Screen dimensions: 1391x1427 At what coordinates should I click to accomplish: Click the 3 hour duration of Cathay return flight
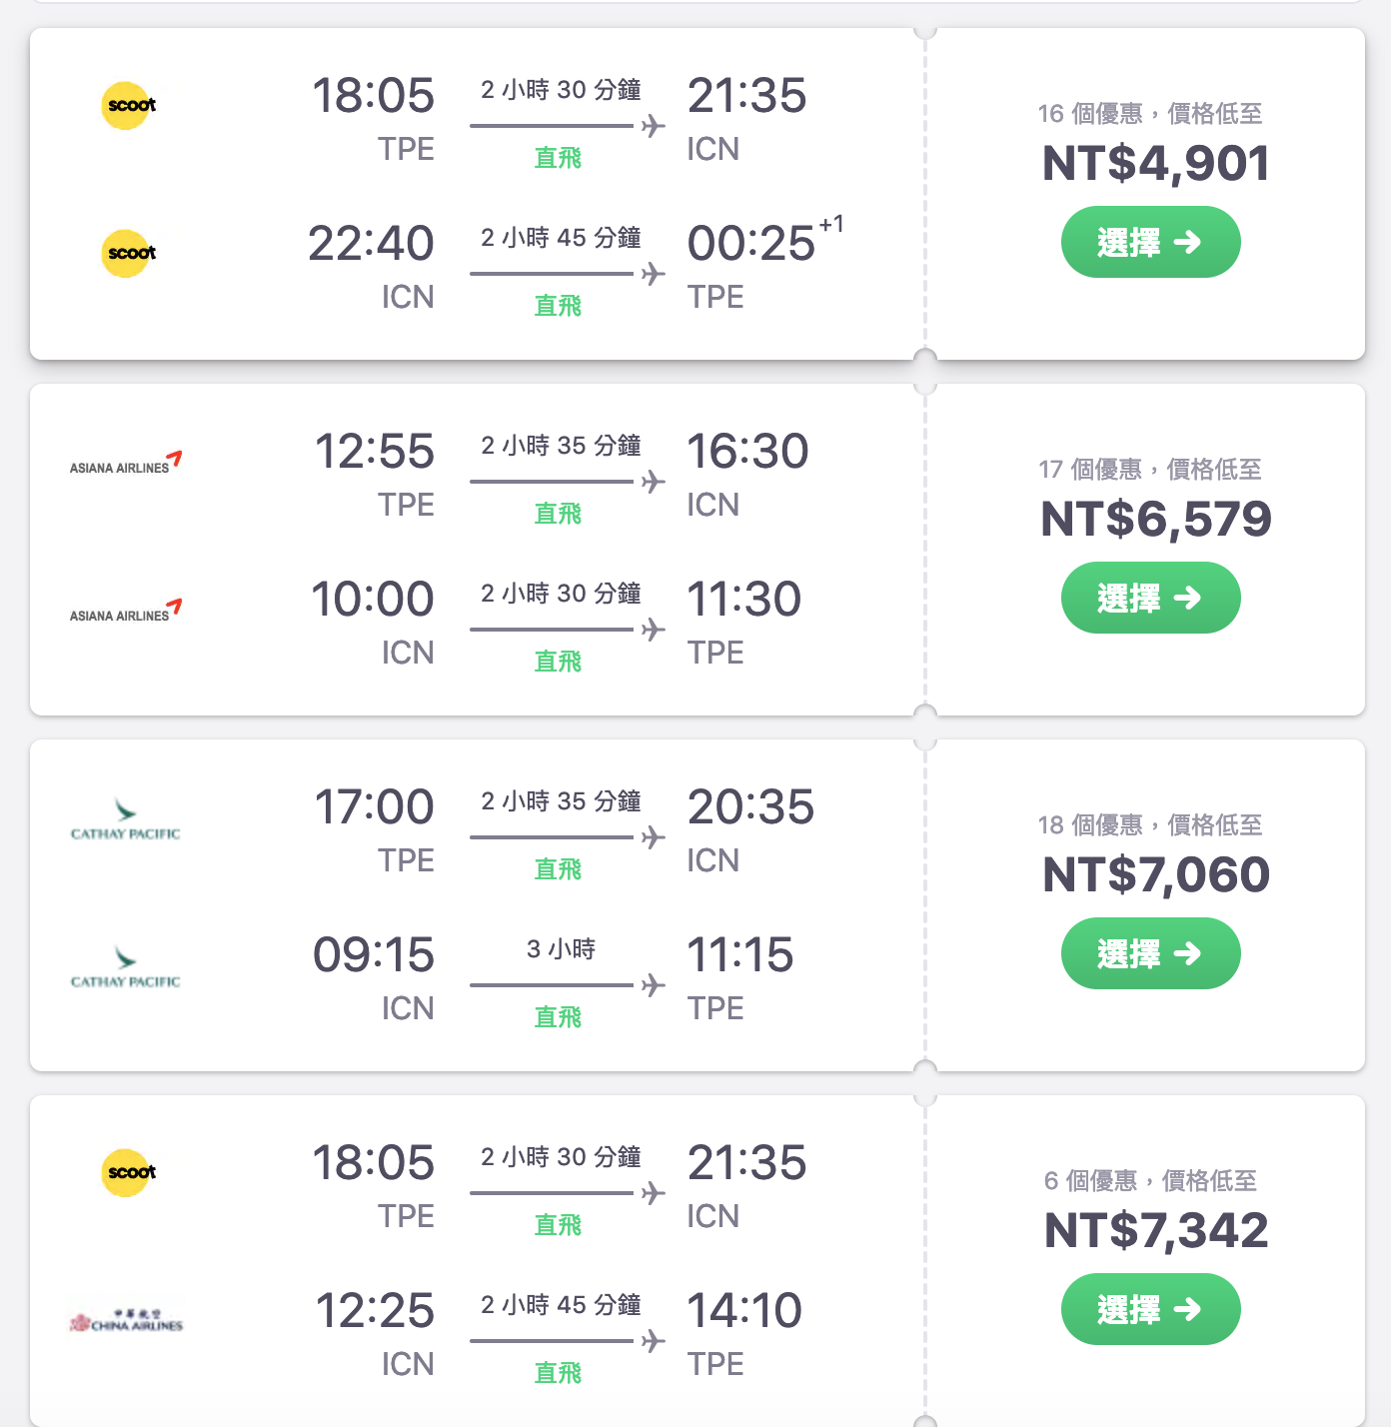(x=561, y=949)
